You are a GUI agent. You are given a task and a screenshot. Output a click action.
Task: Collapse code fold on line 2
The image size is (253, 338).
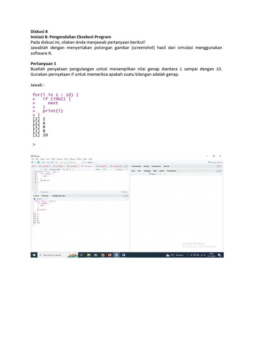(37, 174)
